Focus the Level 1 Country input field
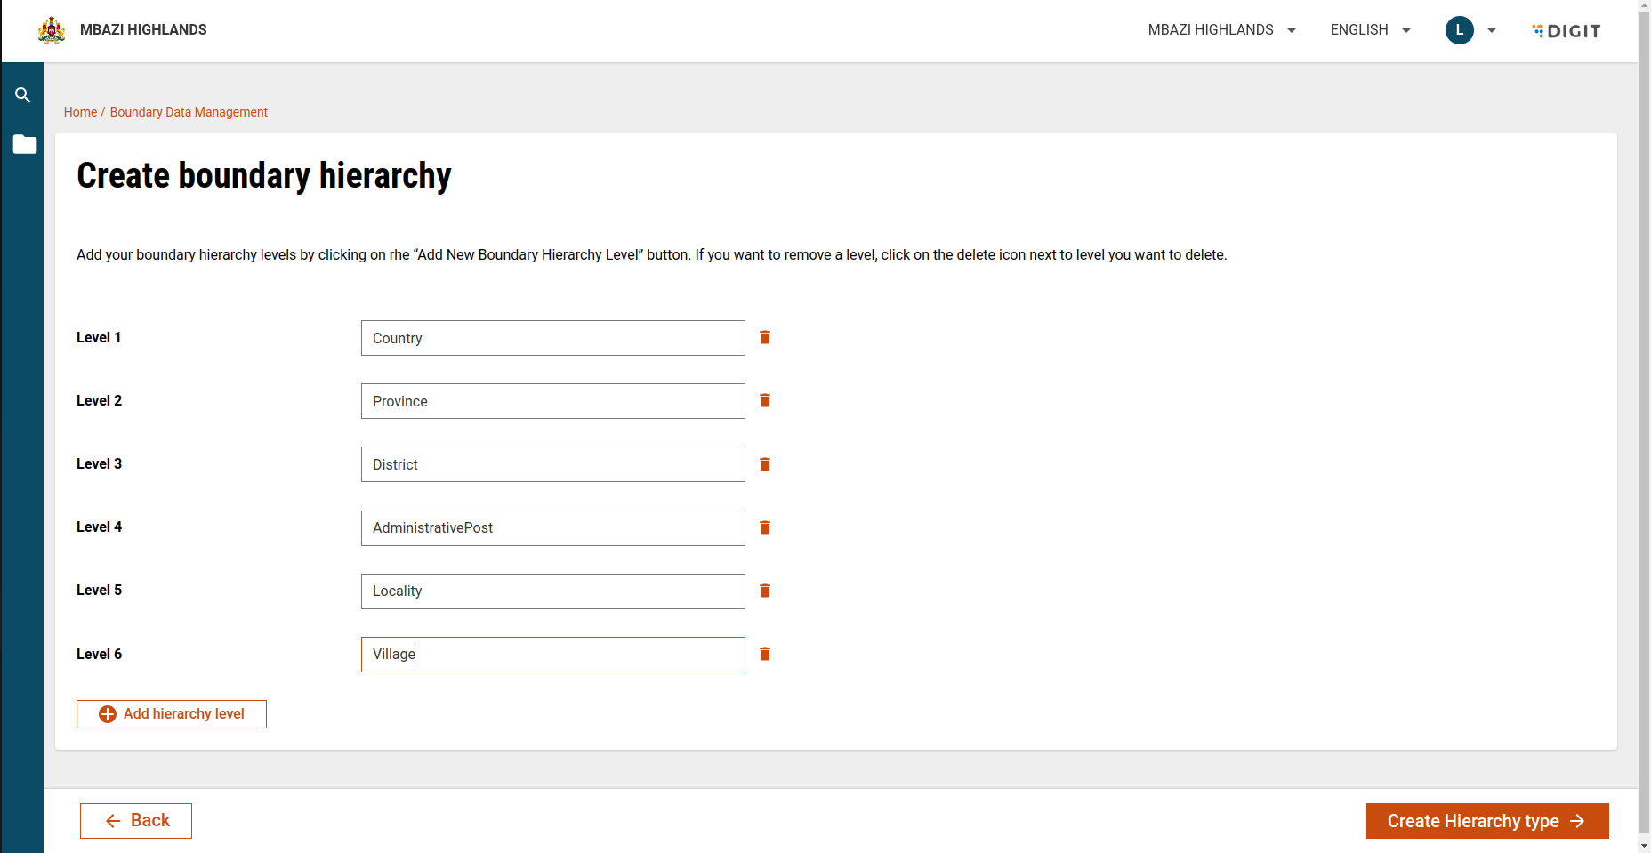This screenshot has width=1651, height=853. [x=552, y=338]
